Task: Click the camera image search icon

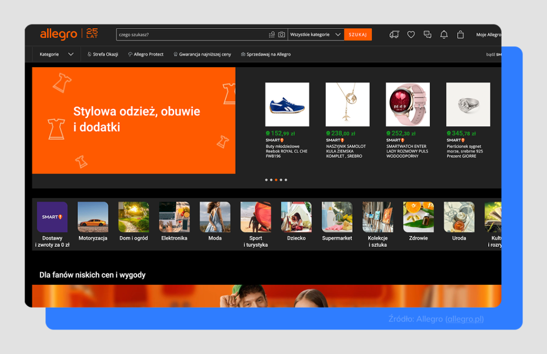Action: point(282,35)
